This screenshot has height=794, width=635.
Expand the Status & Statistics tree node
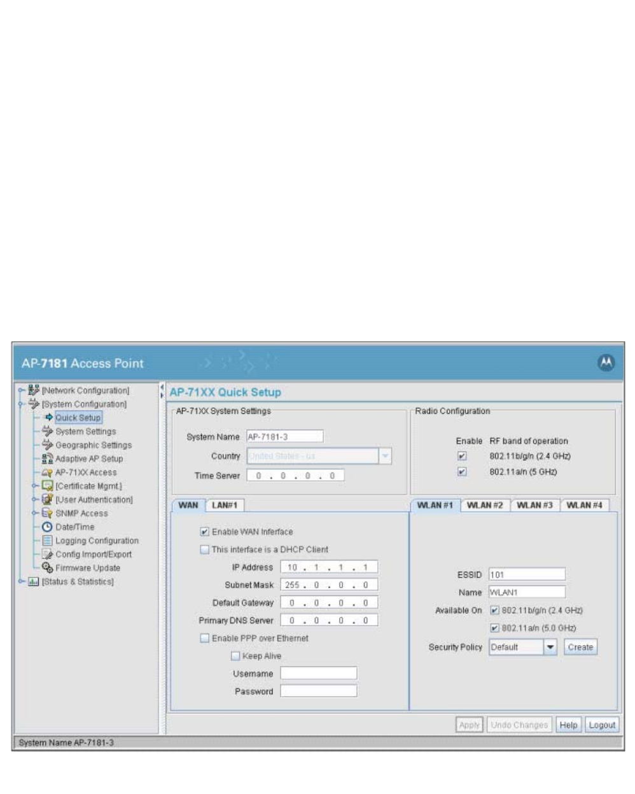(22, 581)
